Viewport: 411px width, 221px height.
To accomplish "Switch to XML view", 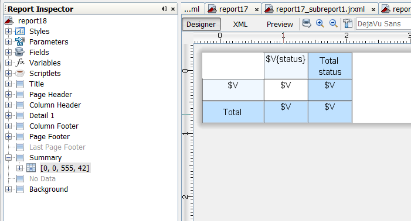I will point(240,25).
